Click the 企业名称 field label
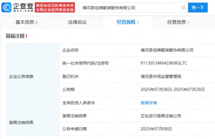The height and width of the screenshot is (139, 215). 71,50
